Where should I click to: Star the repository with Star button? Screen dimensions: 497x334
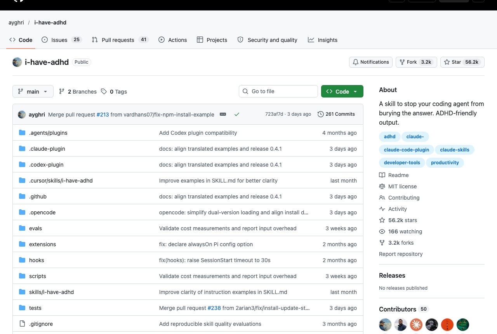[x=462, y=62]
